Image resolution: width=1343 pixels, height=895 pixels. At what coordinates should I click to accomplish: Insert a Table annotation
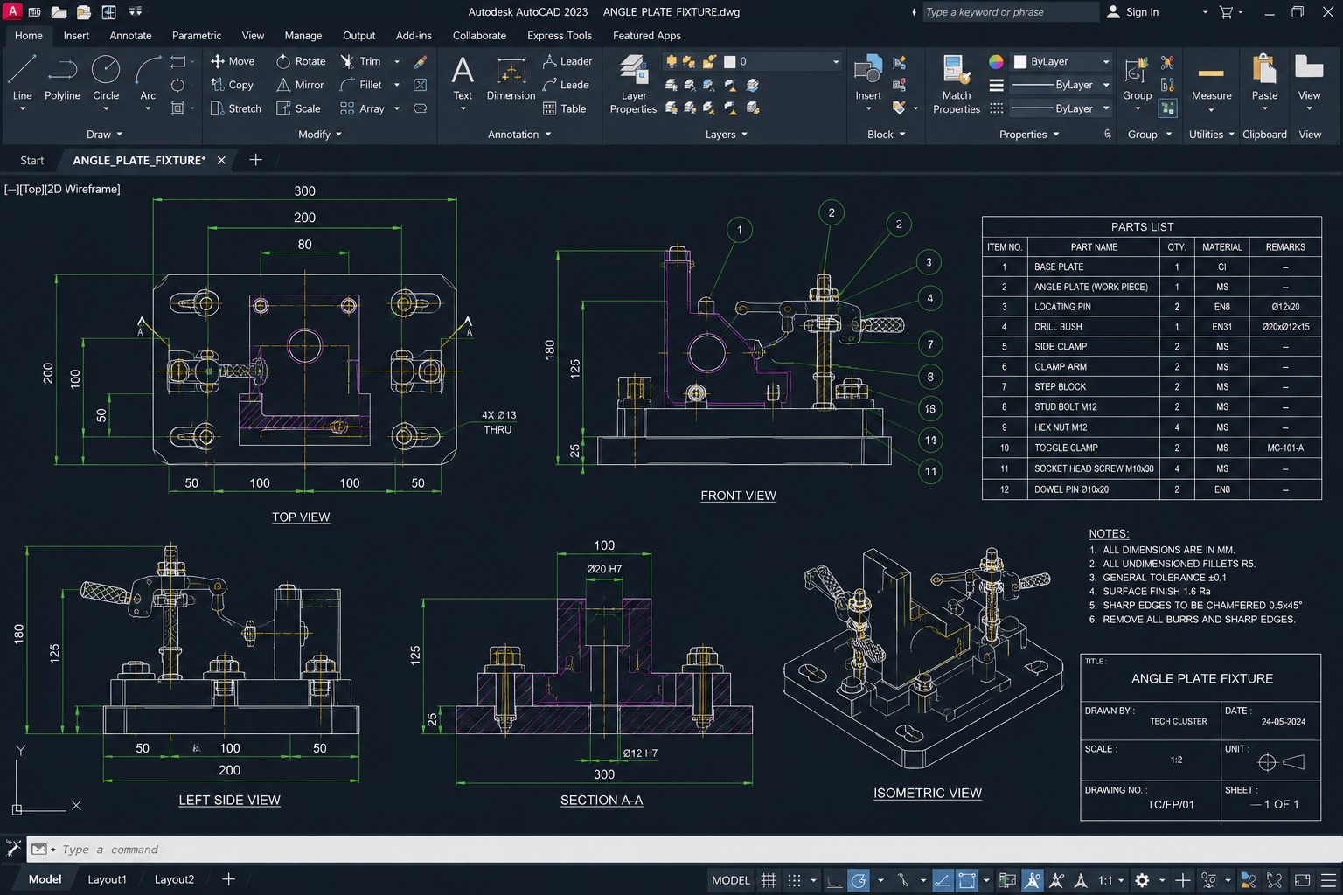pos(564,108)
